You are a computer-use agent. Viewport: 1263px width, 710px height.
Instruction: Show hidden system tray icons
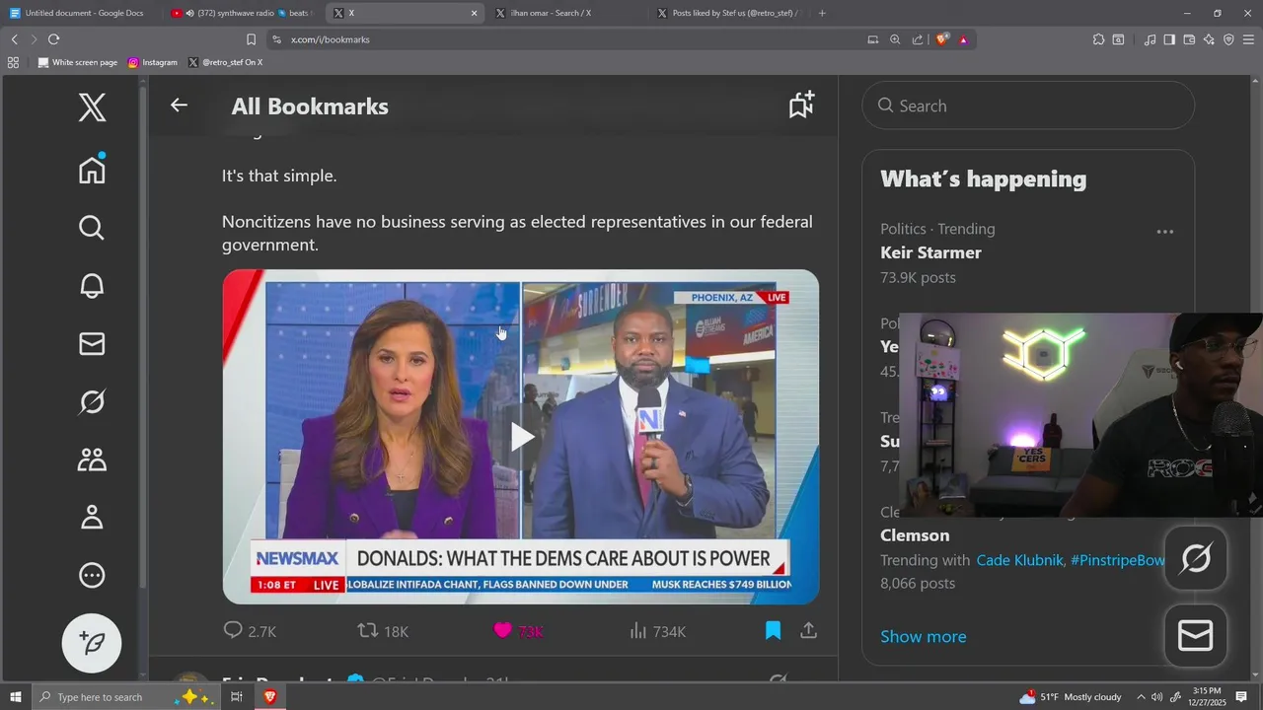coord(1141,697)
